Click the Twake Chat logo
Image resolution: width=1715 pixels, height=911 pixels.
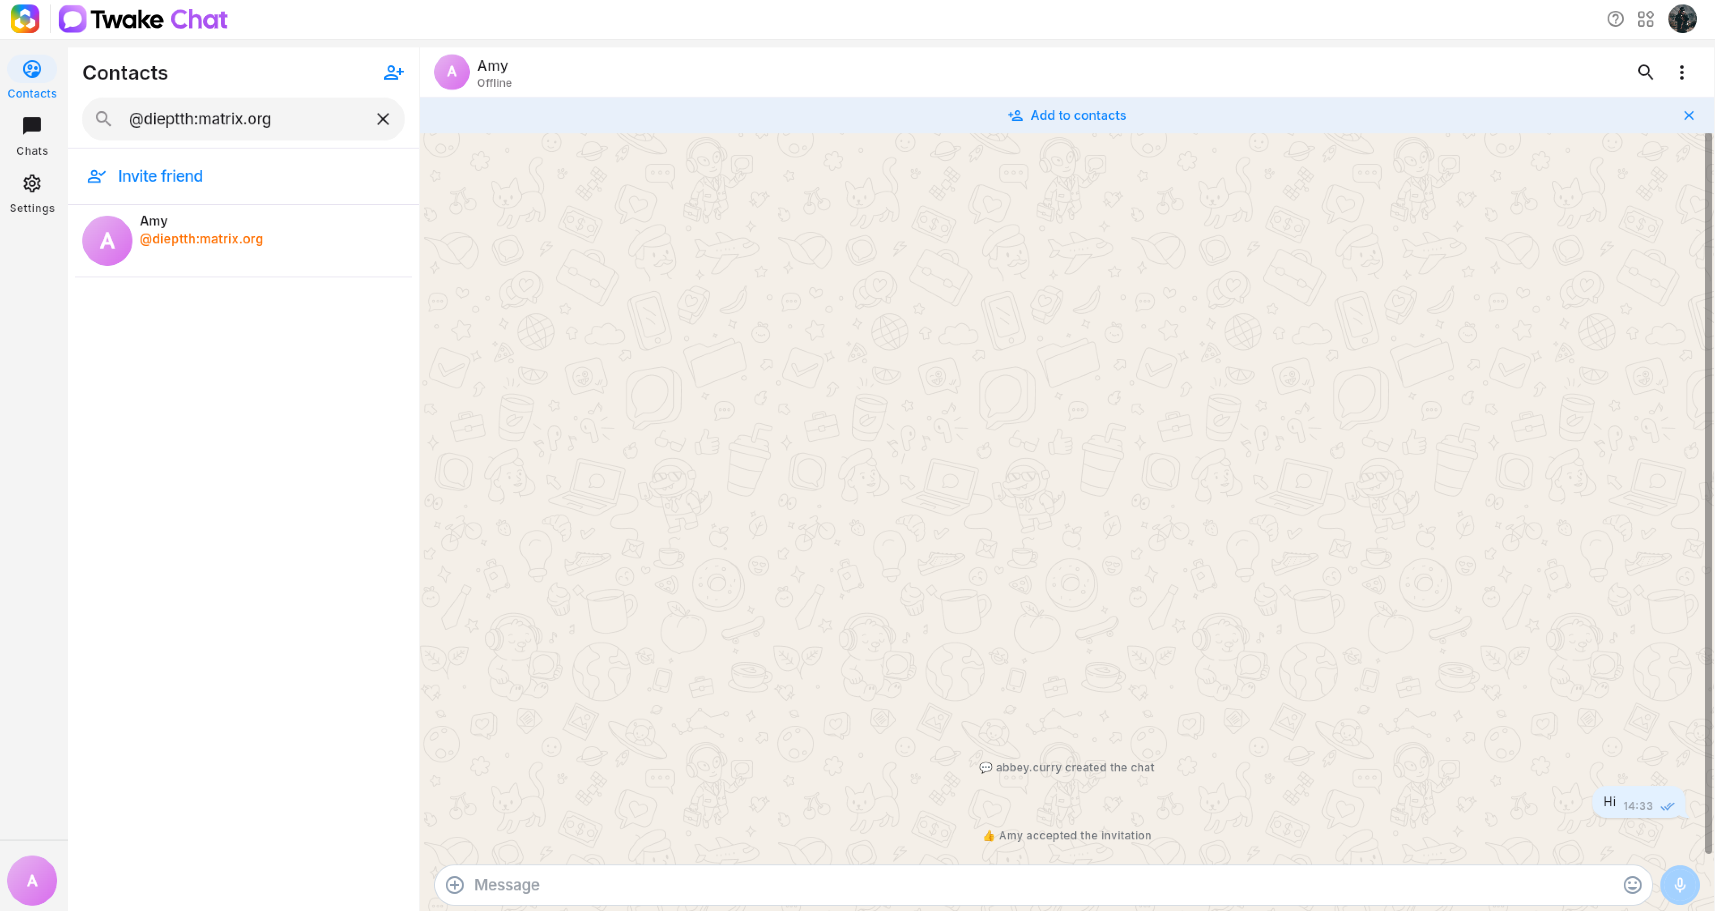pyautogui.click(x=143, y=19)
